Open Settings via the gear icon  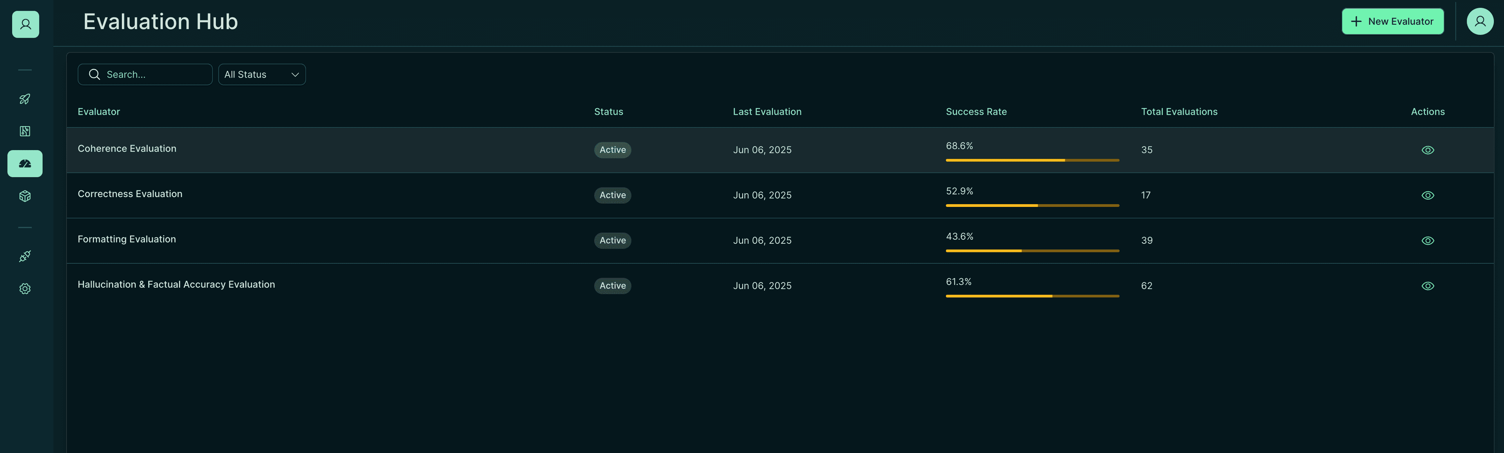click(x=25, y=288)
